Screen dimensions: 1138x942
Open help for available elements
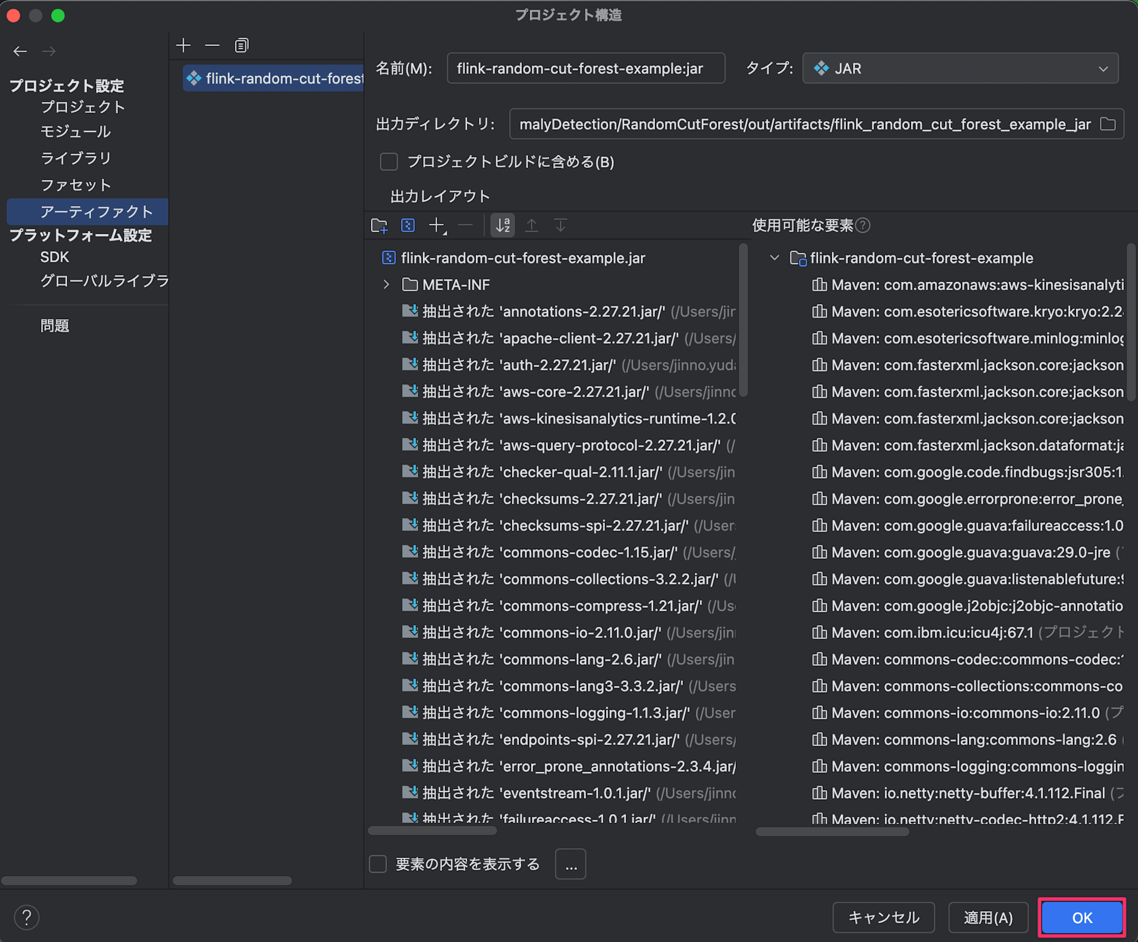click(863, 225)
